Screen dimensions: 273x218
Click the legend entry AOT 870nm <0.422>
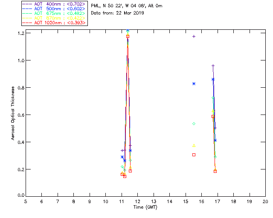pos(54,18)
